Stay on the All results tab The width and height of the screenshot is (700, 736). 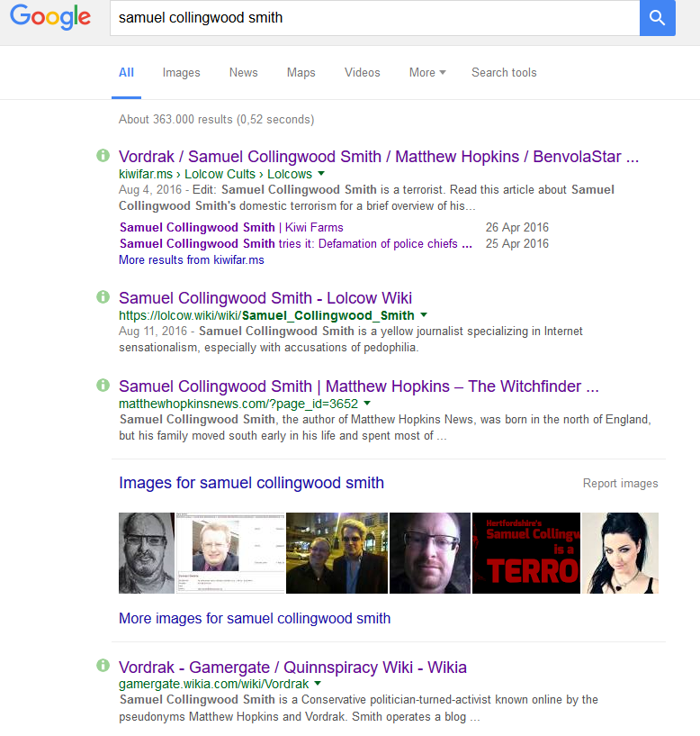(x=126, y=73)
